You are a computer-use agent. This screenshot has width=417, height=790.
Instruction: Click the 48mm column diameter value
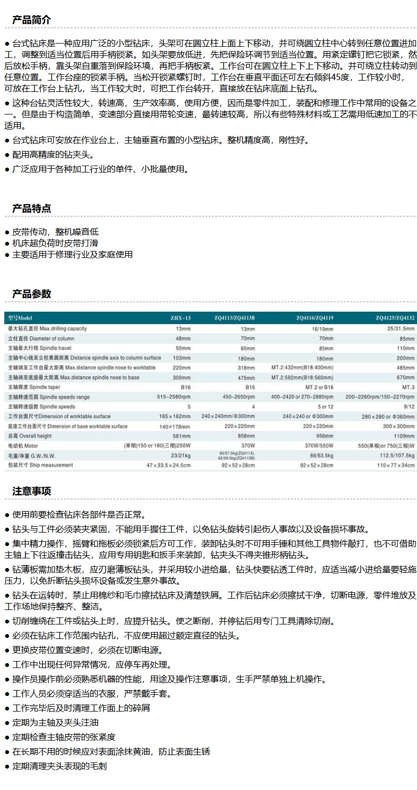coord(183,339)
